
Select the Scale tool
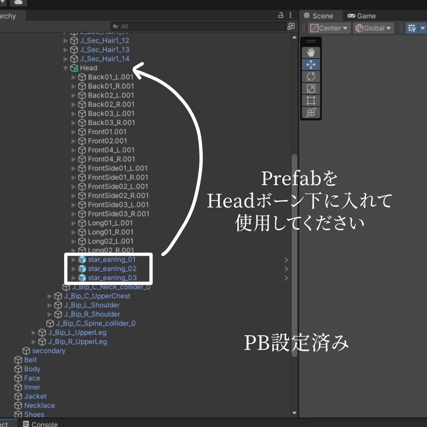[311, 89]
